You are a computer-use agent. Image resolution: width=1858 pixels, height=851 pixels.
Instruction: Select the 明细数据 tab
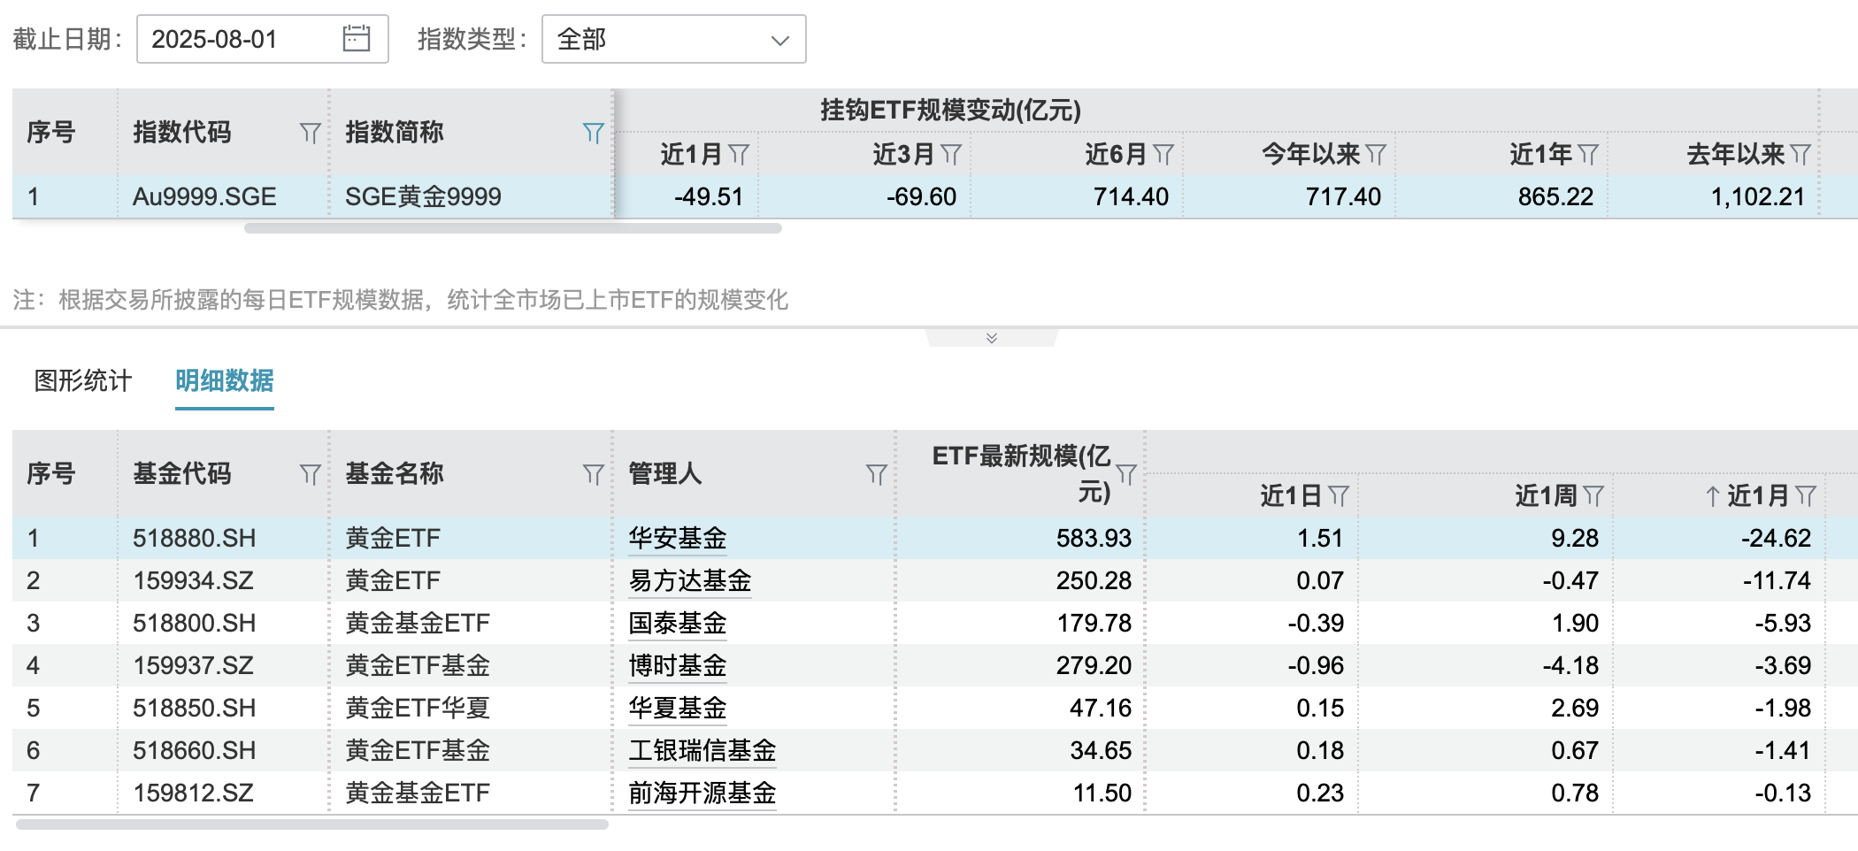point(225,380)
